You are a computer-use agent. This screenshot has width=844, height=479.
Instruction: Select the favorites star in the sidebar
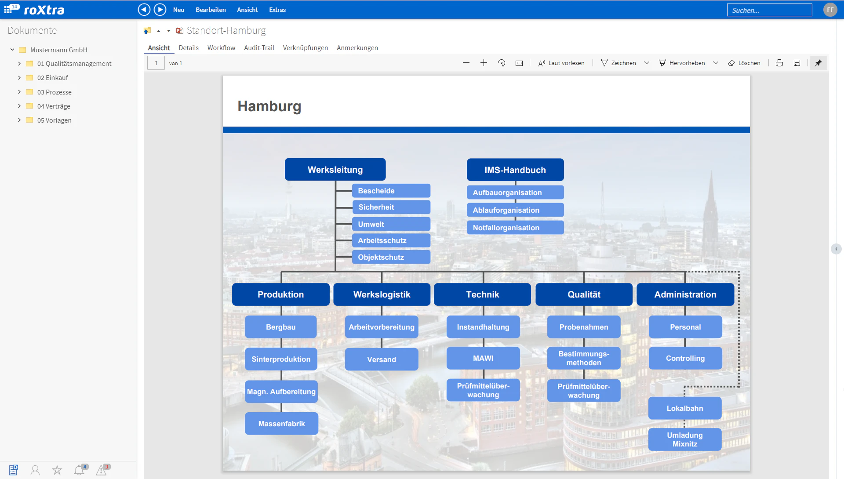tap(57, 470)
